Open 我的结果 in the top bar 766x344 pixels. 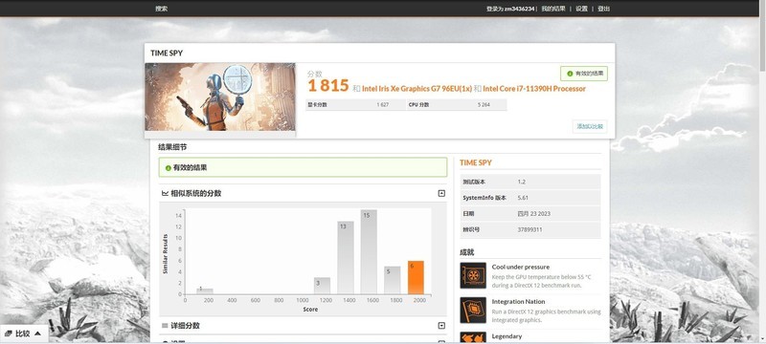tap(553, 9)
